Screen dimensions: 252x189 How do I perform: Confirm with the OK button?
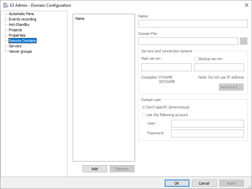tap(177, 183)
